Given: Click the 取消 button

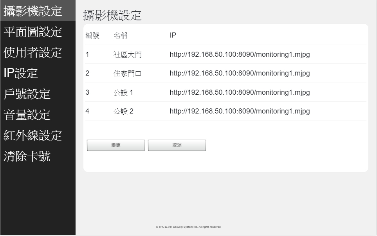Looking at the screenshot, I should (x=177, y=145).
